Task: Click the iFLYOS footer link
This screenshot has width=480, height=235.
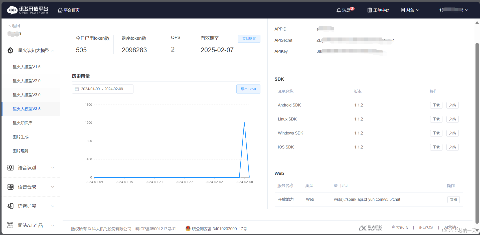Action: pyautogui.click(x=426, y=227)
